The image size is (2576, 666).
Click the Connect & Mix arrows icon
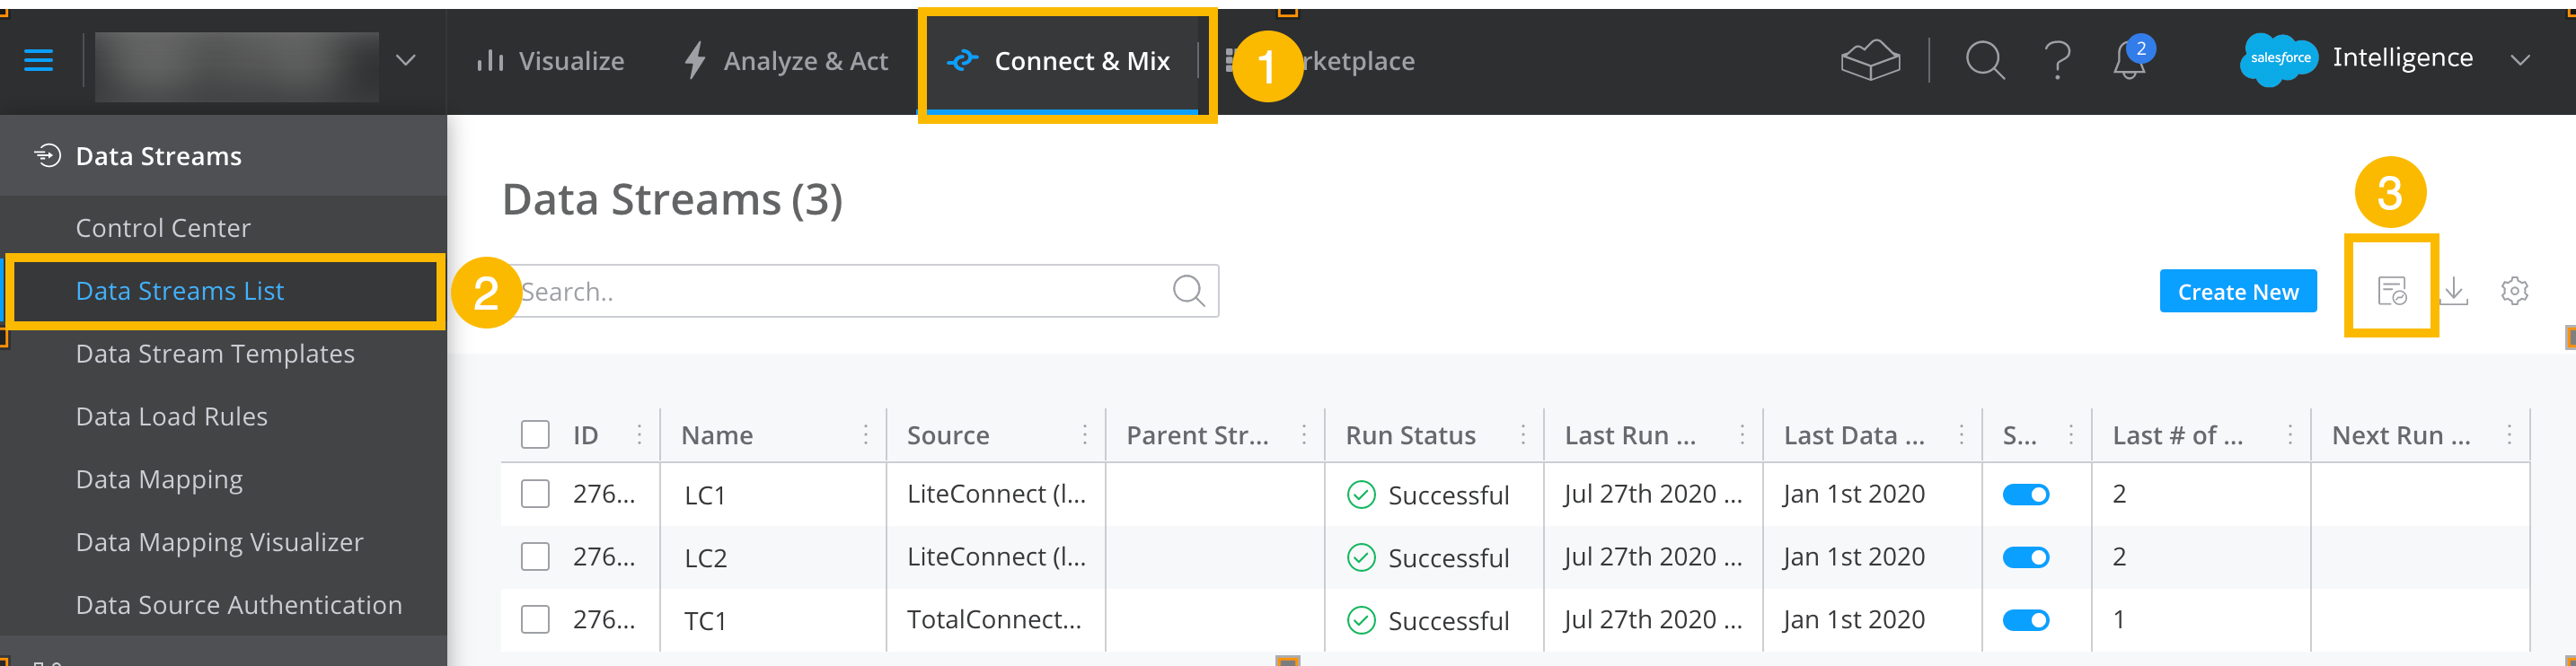coord(962,60)
